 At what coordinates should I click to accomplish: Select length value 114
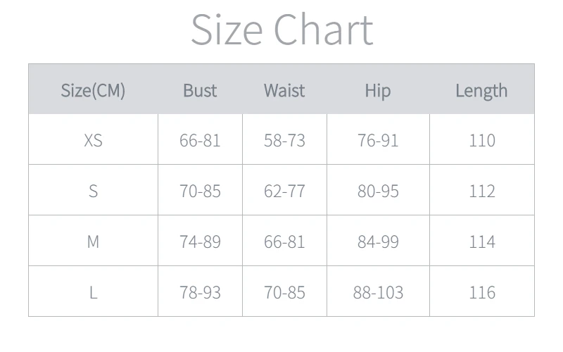click(x=482, y=241)
